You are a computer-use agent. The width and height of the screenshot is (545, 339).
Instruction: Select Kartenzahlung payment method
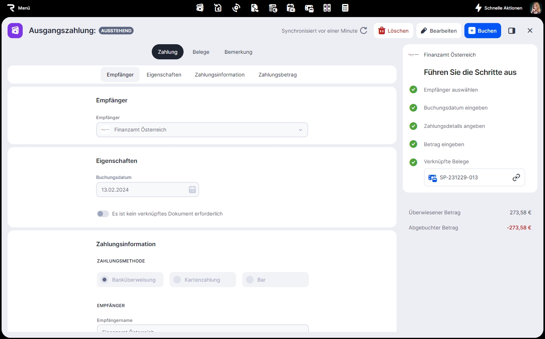[202, 280]
